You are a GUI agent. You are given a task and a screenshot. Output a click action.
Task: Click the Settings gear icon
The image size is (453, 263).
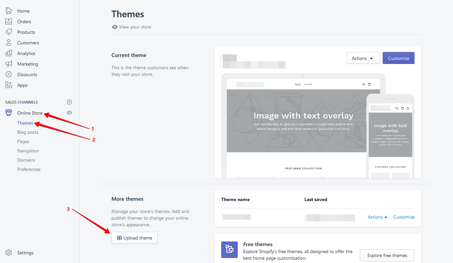[x=9, y=253]
